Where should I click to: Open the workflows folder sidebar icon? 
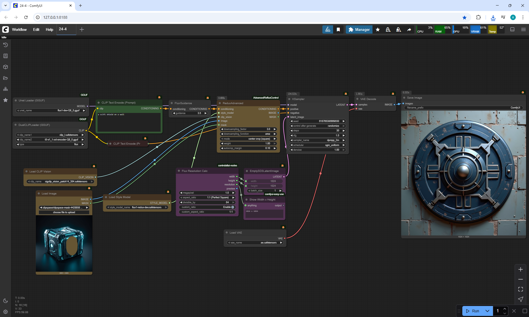pyautogui.click(x=6, y=78)
